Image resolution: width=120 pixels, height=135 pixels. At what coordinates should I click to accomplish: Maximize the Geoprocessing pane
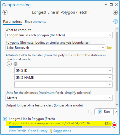(111, 5)
